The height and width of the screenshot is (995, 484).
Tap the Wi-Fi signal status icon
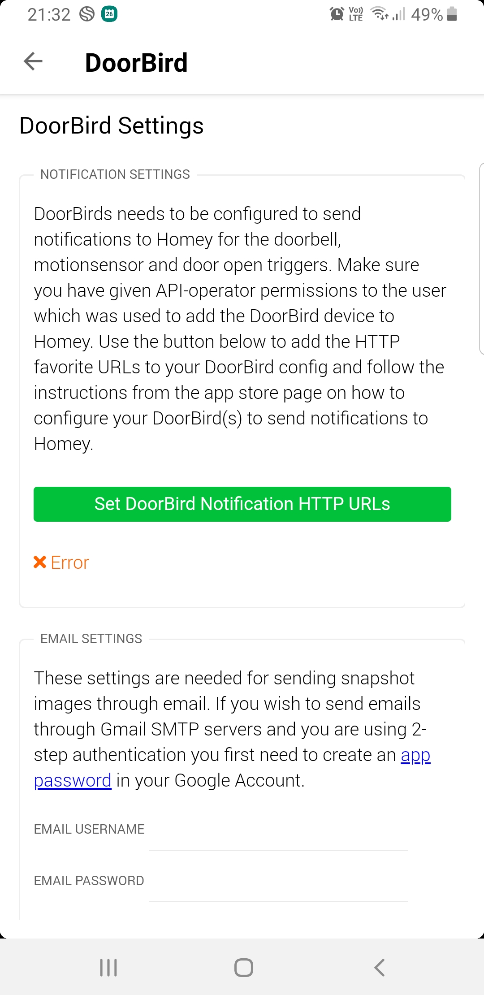click(380, 14)
